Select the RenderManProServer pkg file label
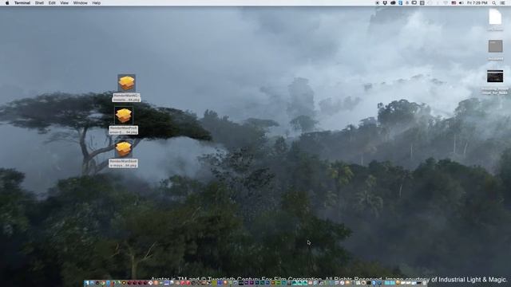Image resolution: width=511 pixels, height=287 pixels. [124, 130]
